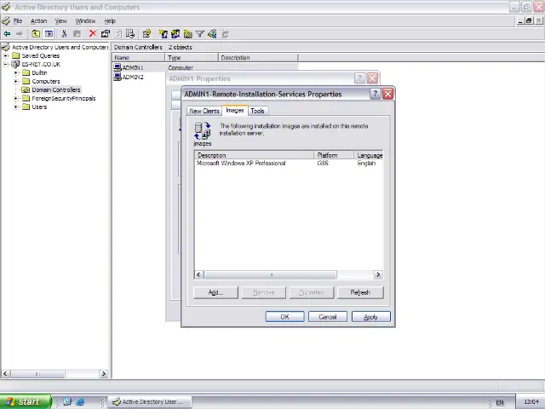Click the filter funnel toolbar icon

click(200, 34)
